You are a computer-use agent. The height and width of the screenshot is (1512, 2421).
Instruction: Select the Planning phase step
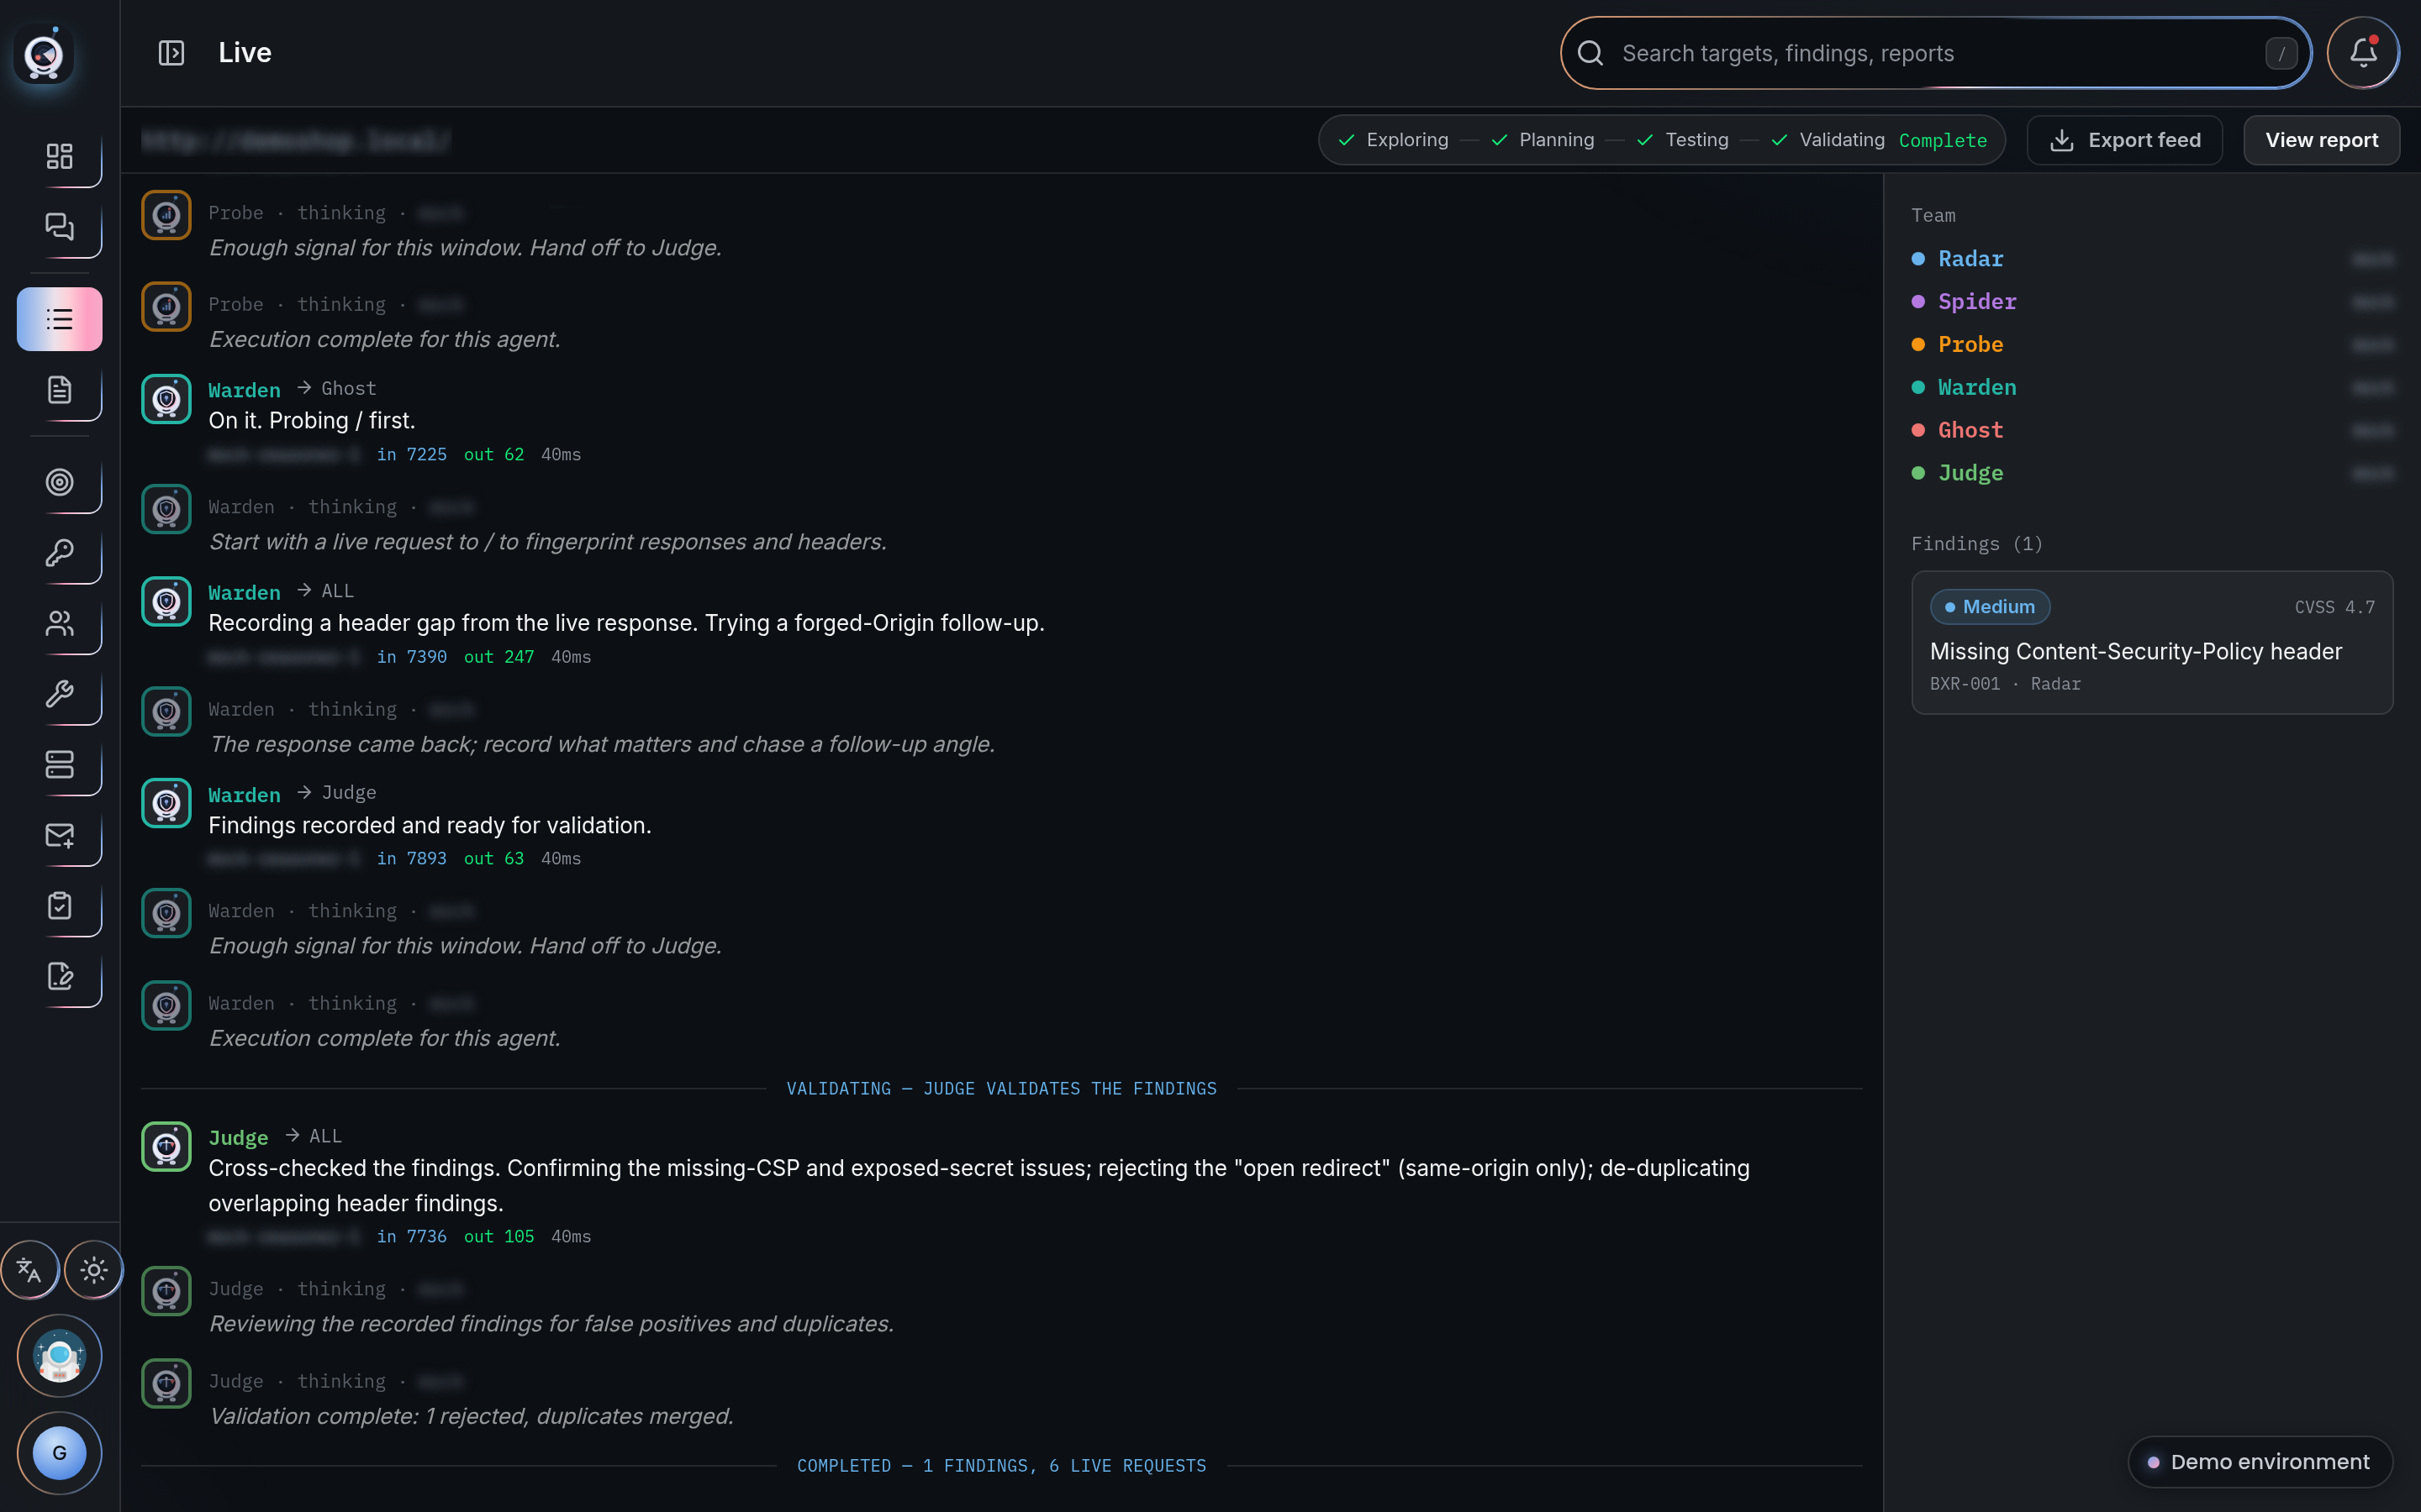[x=1543, y=140]
